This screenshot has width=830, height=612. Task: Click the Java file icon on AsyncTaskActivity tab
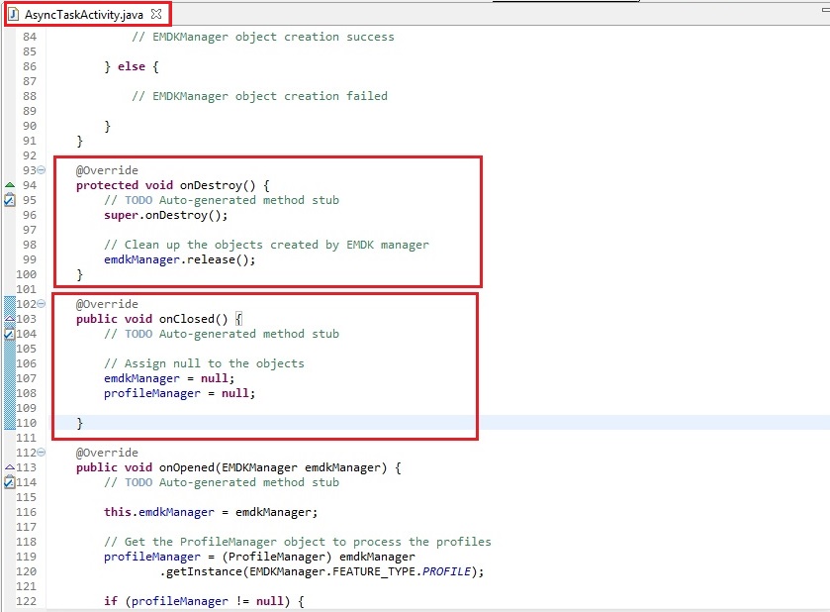[15, 14]
